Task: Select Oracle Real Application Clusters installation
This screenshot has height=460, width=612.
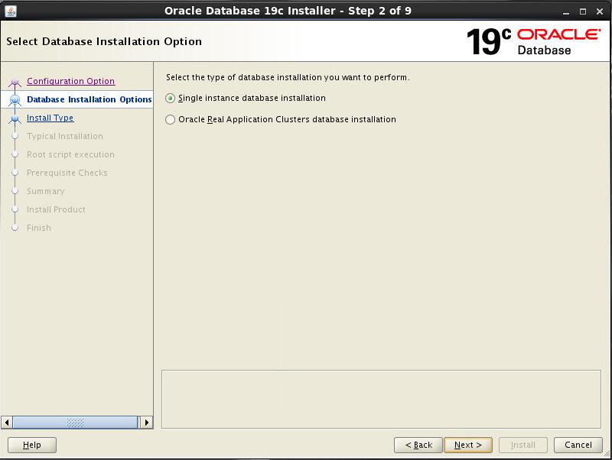Action: coord(171,120)
